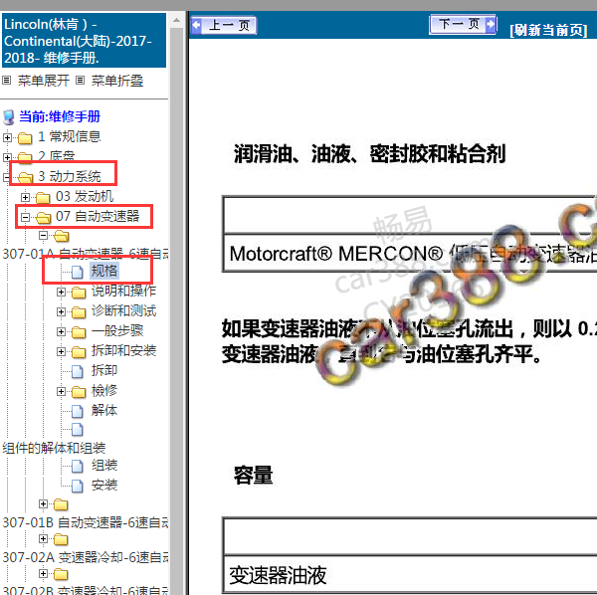Open the 组装 page
The height and width of the screenshot is (595, 597).
coord(104,465)
